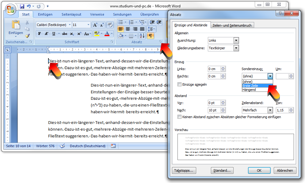The width and height of the screenshot is (305, 183).
Task: Switch to the Einfügen ribbon tab
Action: click(x=45, y=14)
